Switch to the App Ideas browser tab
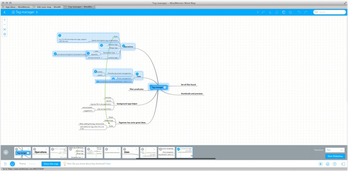The width and height of the screenshot is (348, 171). (17, 7)
